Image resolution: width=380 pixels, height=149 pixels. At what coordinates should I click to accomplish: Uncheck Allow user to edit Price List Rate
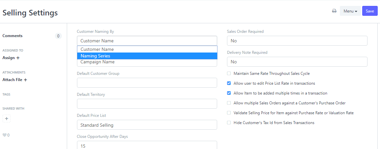[x=229, y=83]
